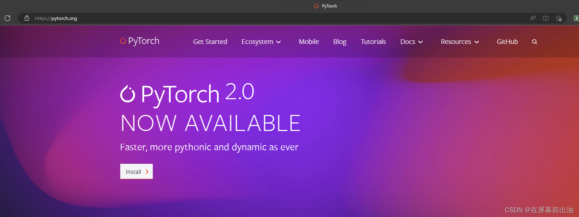The height and width of the screenshot is (217, 579).
Task: Expand the Resources dropdown menu
Action: (x=460, y=42)
